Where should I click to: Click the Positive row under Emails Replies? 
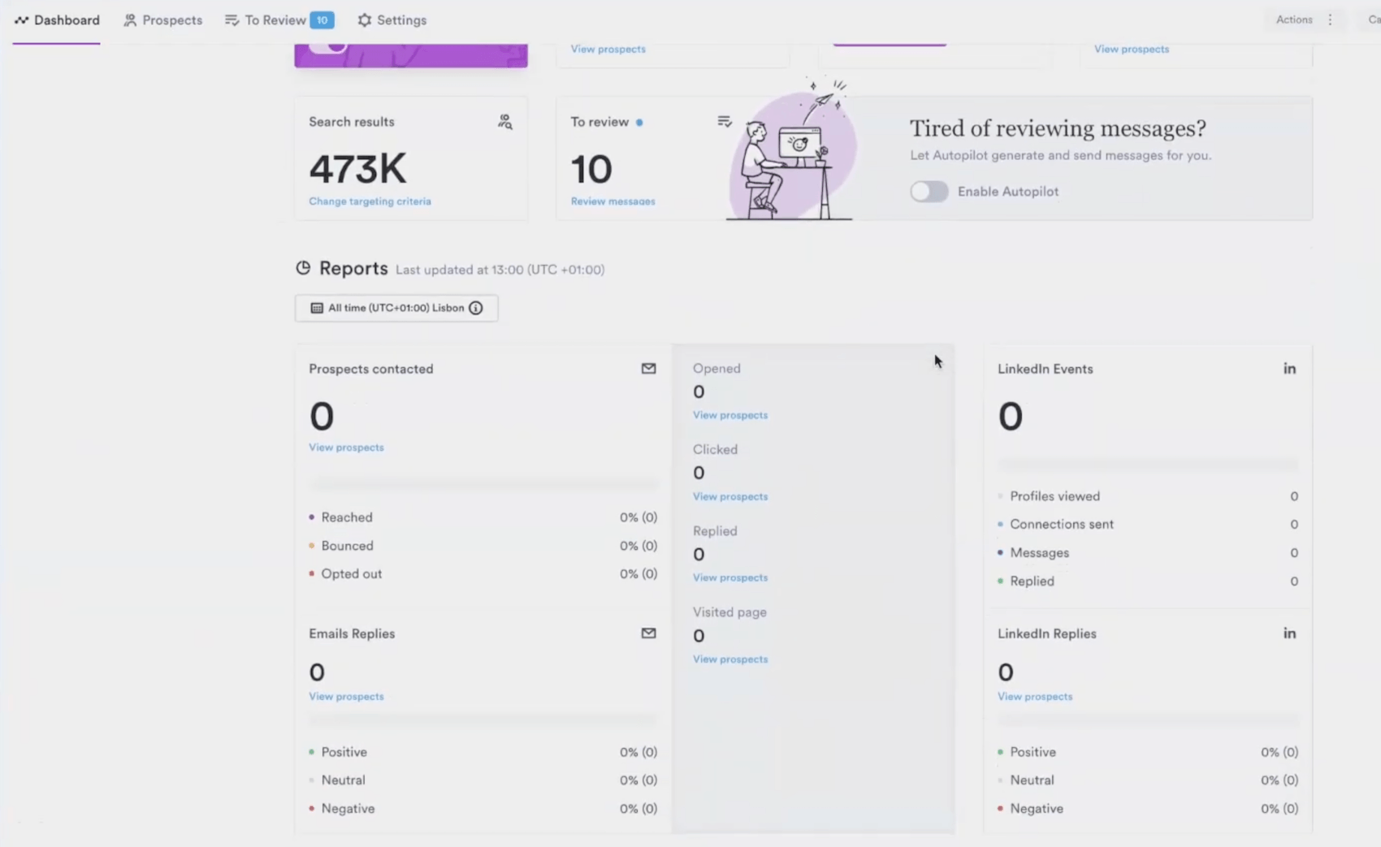click(483, 752)
